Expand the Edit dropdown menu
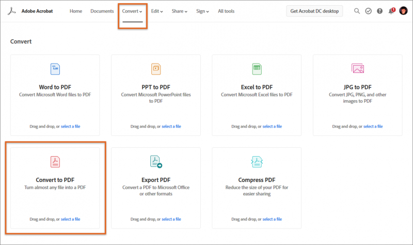 (x=157, y=11)
